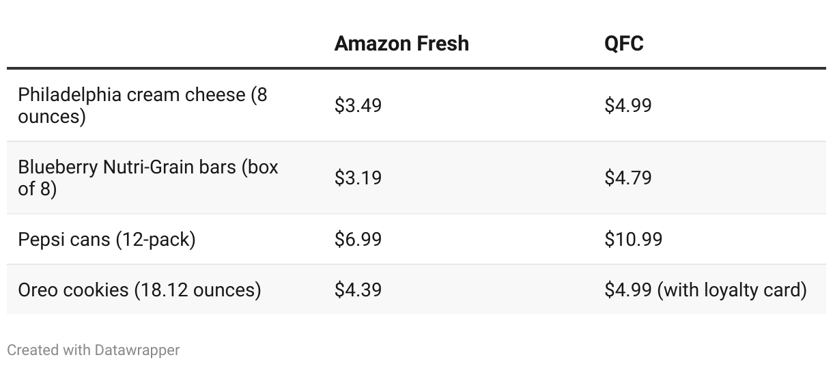Viewport: 833px width, 366px height.
Task: Click the $4.99 (with loyalty card) cell
Action: click(x=705, y=290)
